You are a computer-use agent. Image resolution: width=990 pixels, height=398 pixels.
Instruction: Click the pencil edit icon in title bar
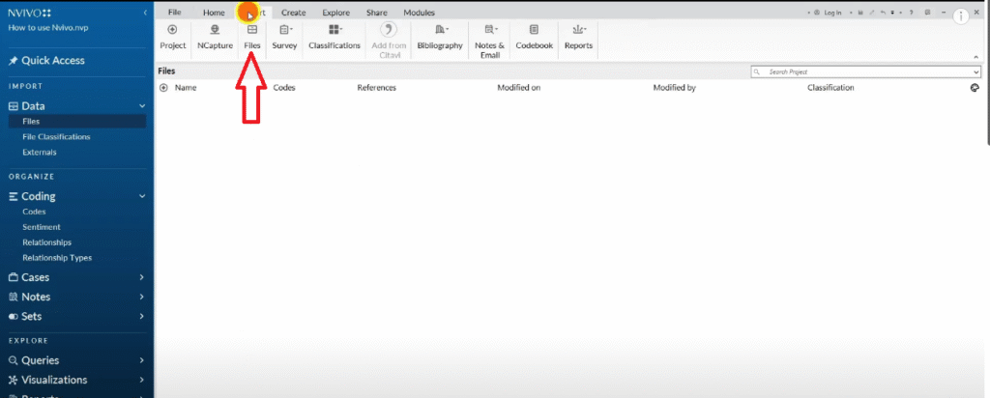(x=872, y=13)
